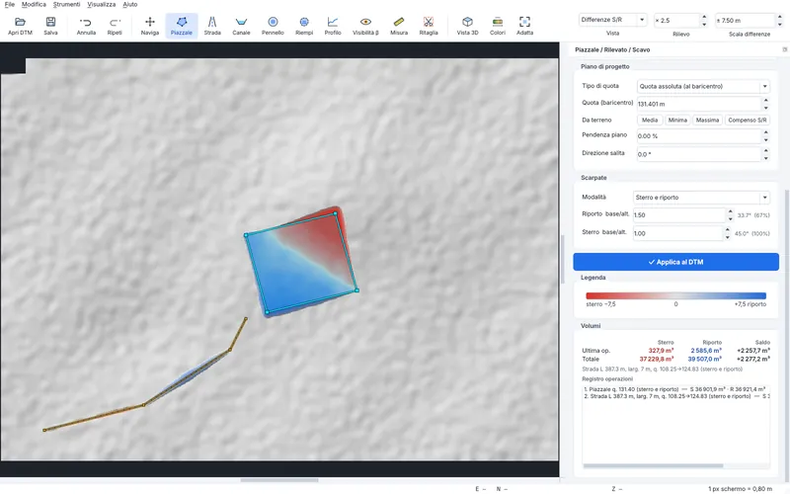Viewport: 790px width, 494px height.
Task: Increase Quota baricentro value
Action: (x=766, y=101)
